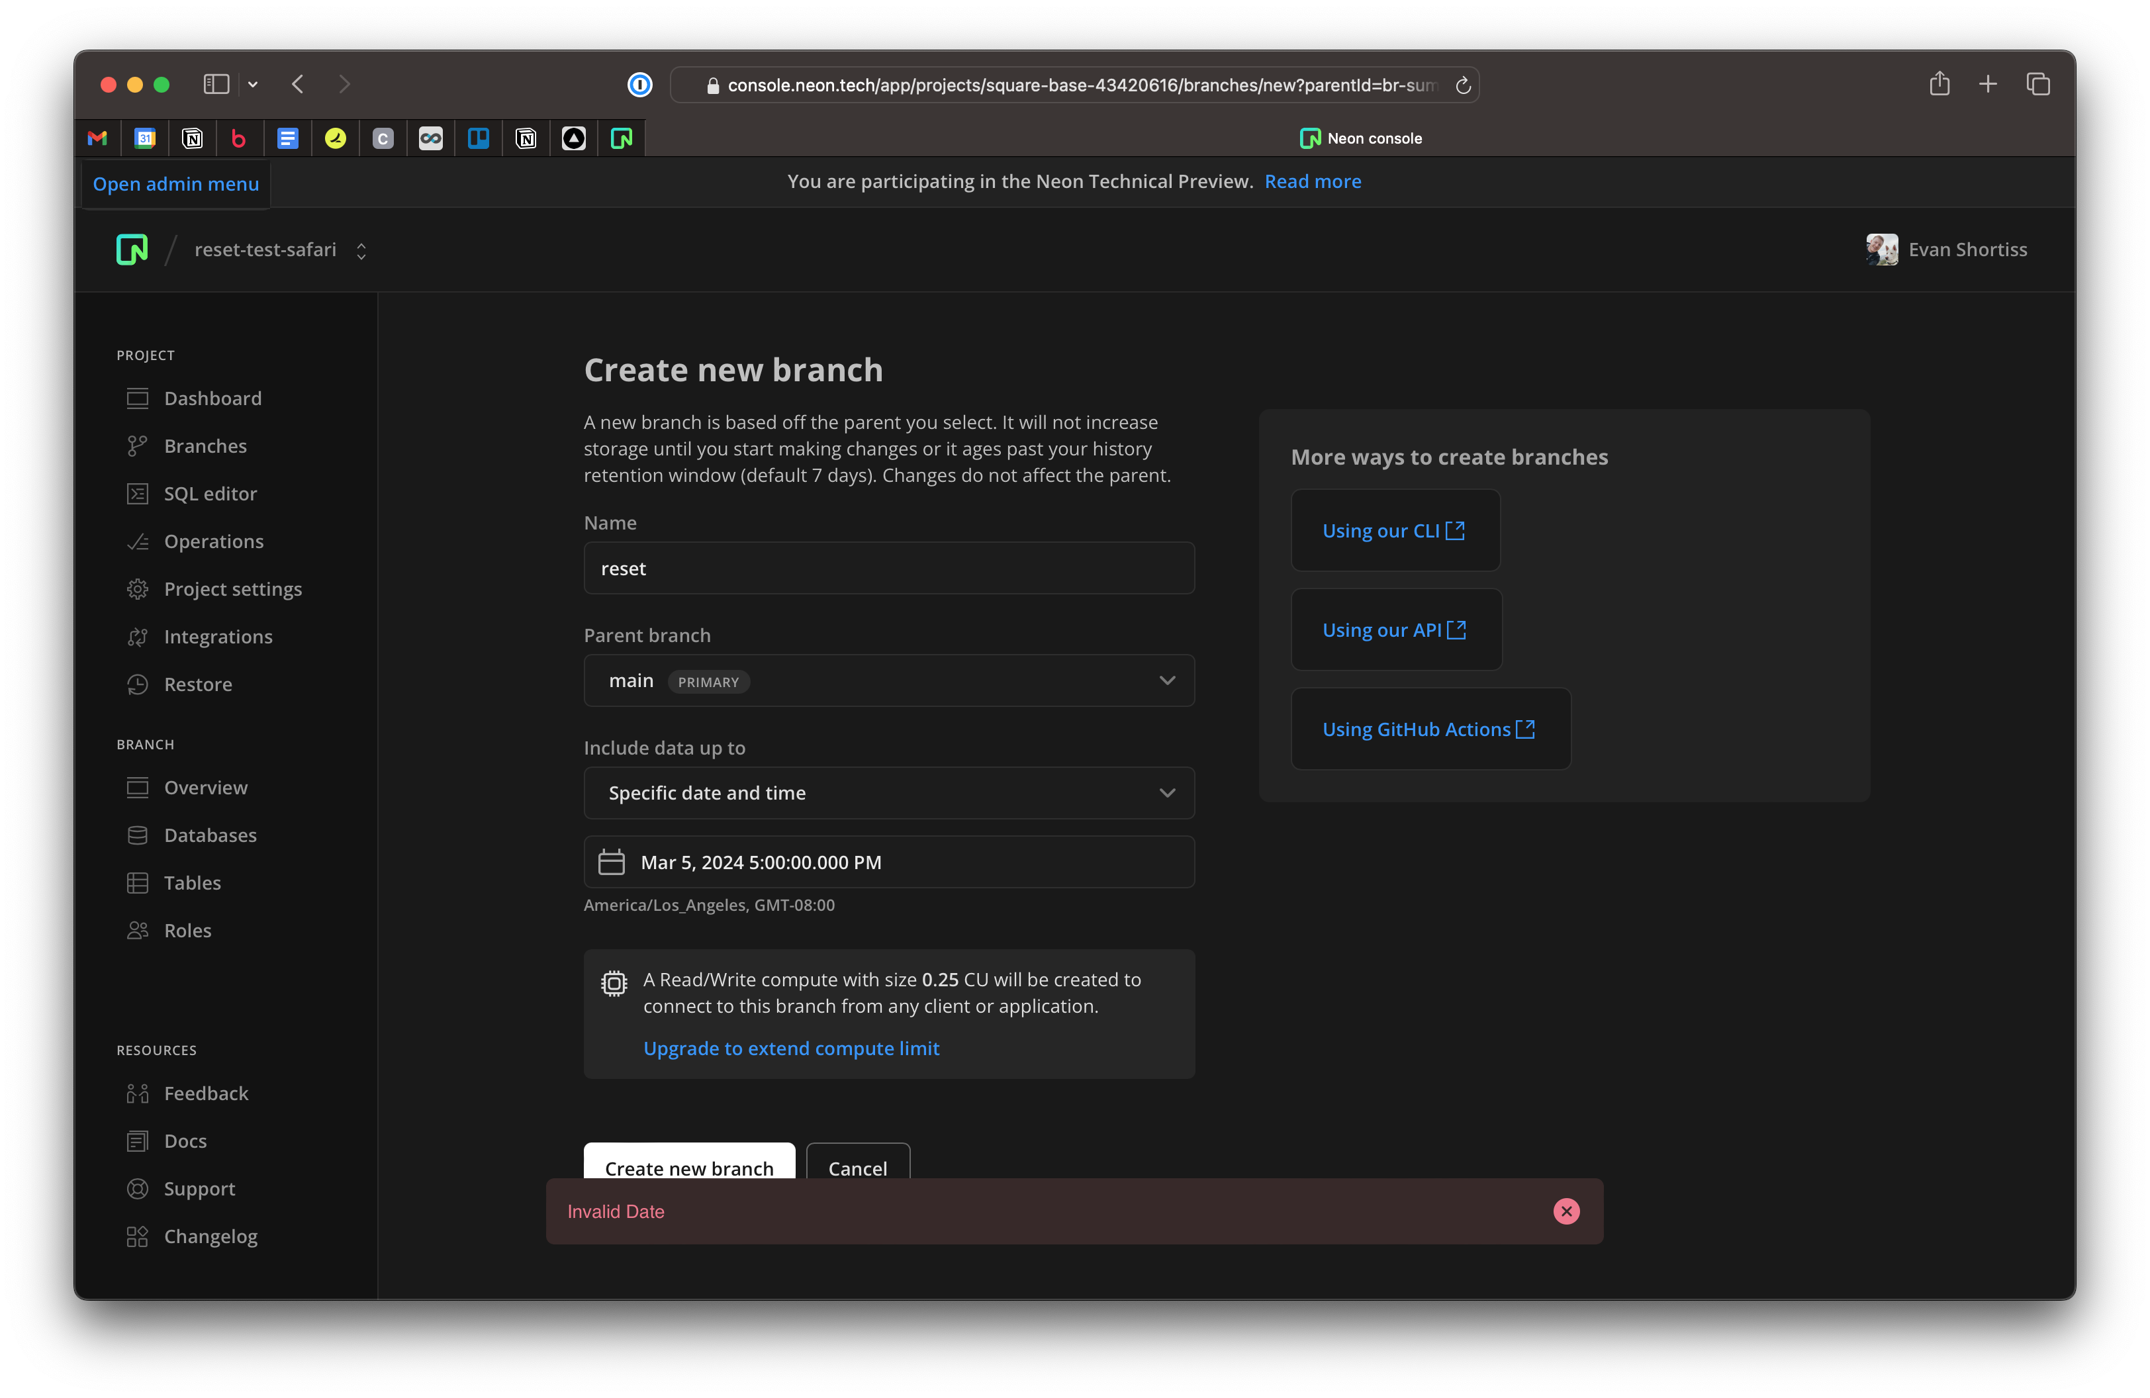Viewport: 2150px width, 1398px height.
Task: Open reset-test-safari project switcher
Action: pyautogui.click(x=280, y=250)
